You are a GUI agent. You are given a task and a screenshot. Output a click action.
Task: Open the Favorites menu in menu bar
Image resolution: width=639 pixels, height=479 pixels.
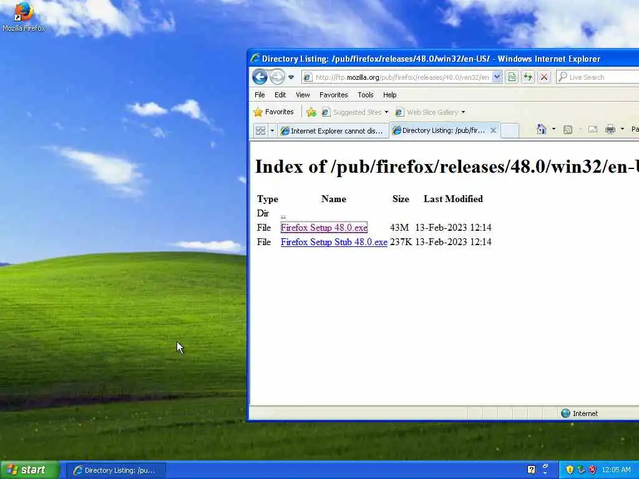point(333,95)
